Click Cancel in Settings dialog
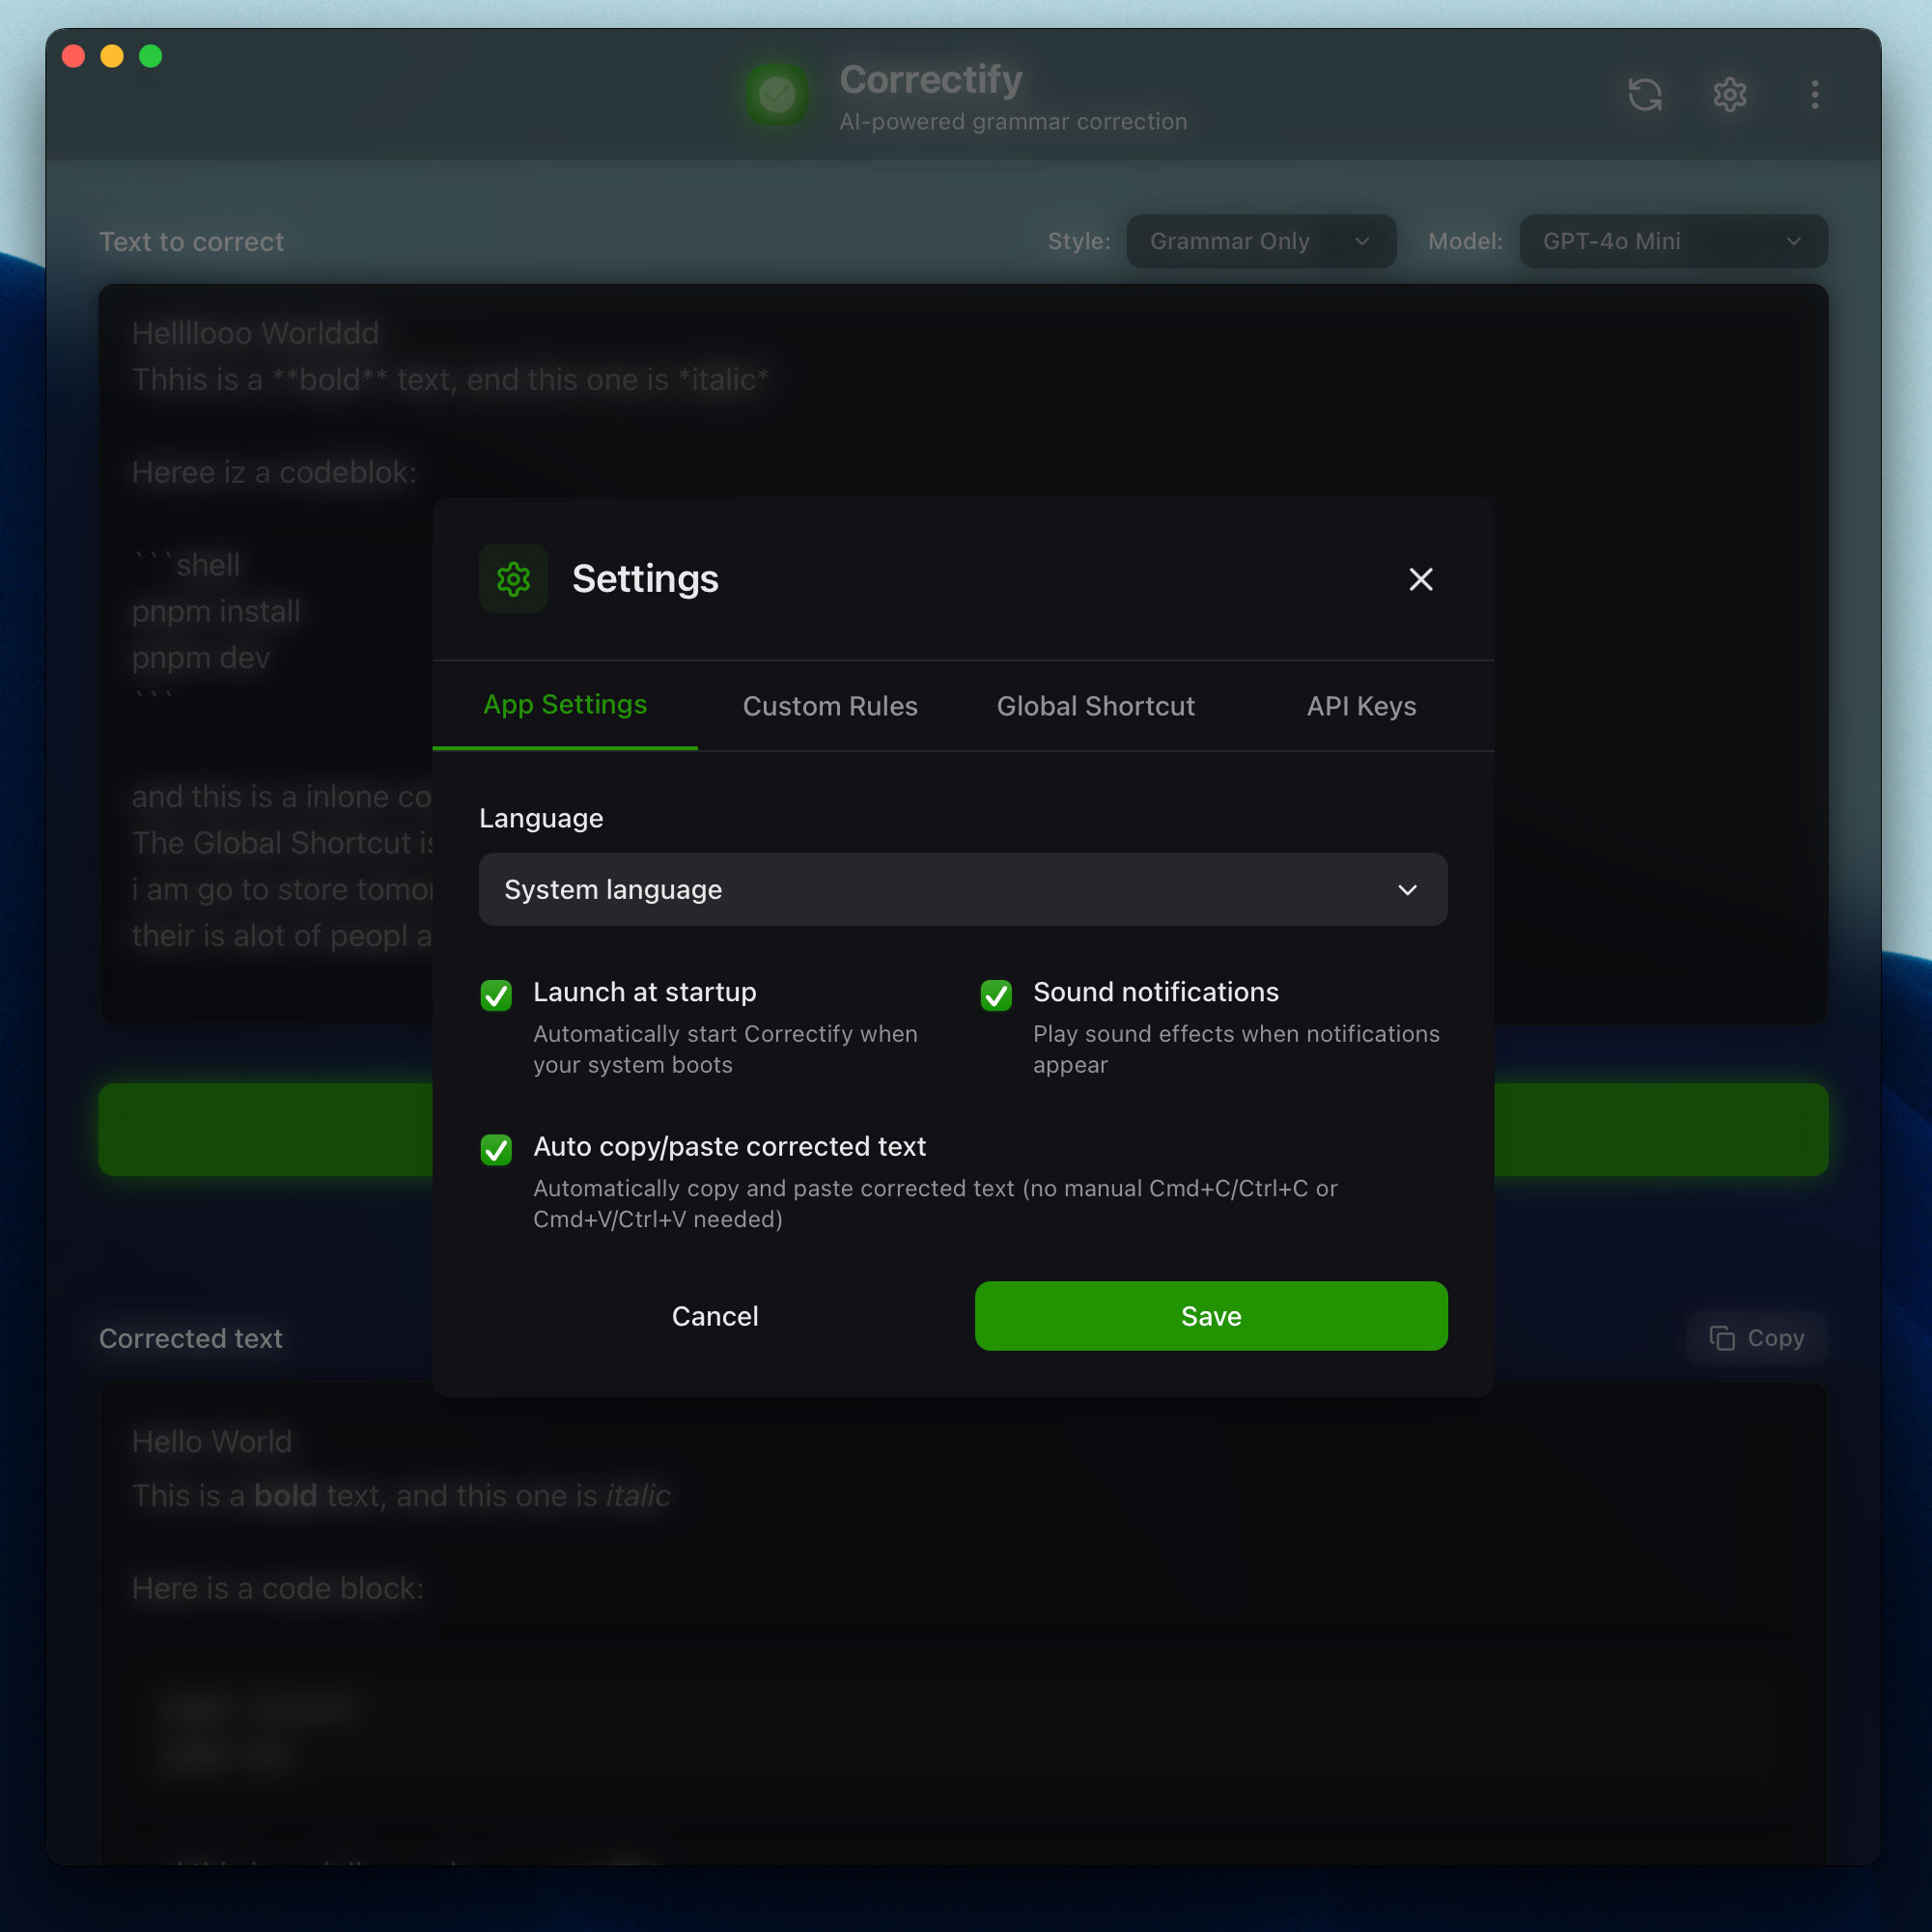Screen dimensions: 1932x1932 tap(715, 1316)
